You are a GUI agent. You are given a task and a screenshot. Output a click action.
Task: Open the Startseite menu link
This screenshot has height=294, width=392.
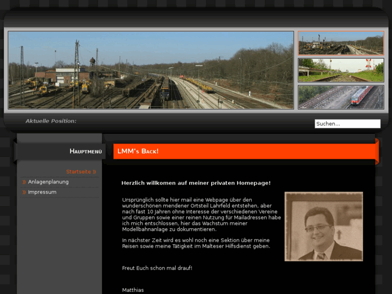pyautogui.click(x=78, y=172)
